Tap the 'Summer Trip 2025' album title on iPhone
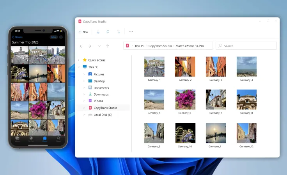This screenshot has height=175, width=287. (25, 42)
